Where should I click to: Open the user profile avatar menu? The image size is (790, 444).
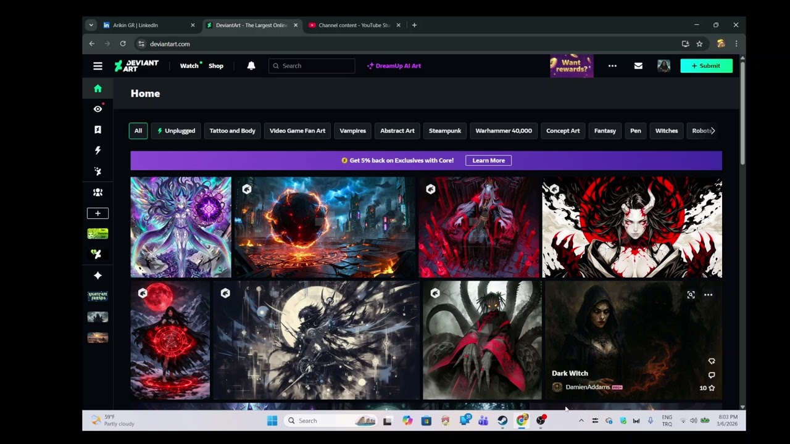(x=663, y=66)
